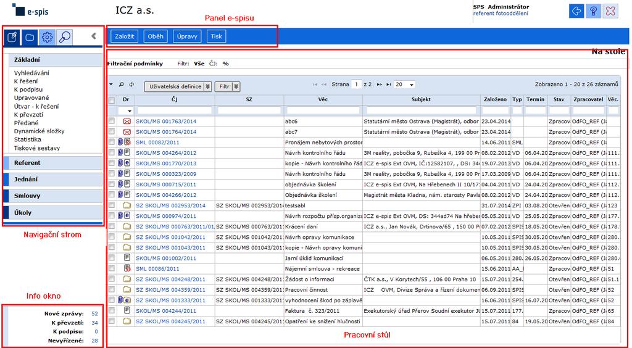Go to the previous page of records
The image size is (632, 348).
(x=324, y=85)
